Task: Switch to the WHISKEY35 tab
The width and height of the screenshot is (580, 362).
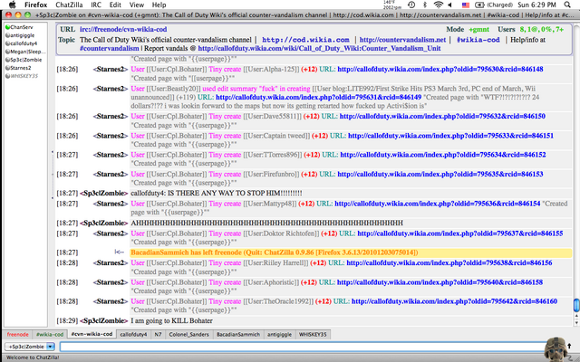Action: click(x=313, y=334)
